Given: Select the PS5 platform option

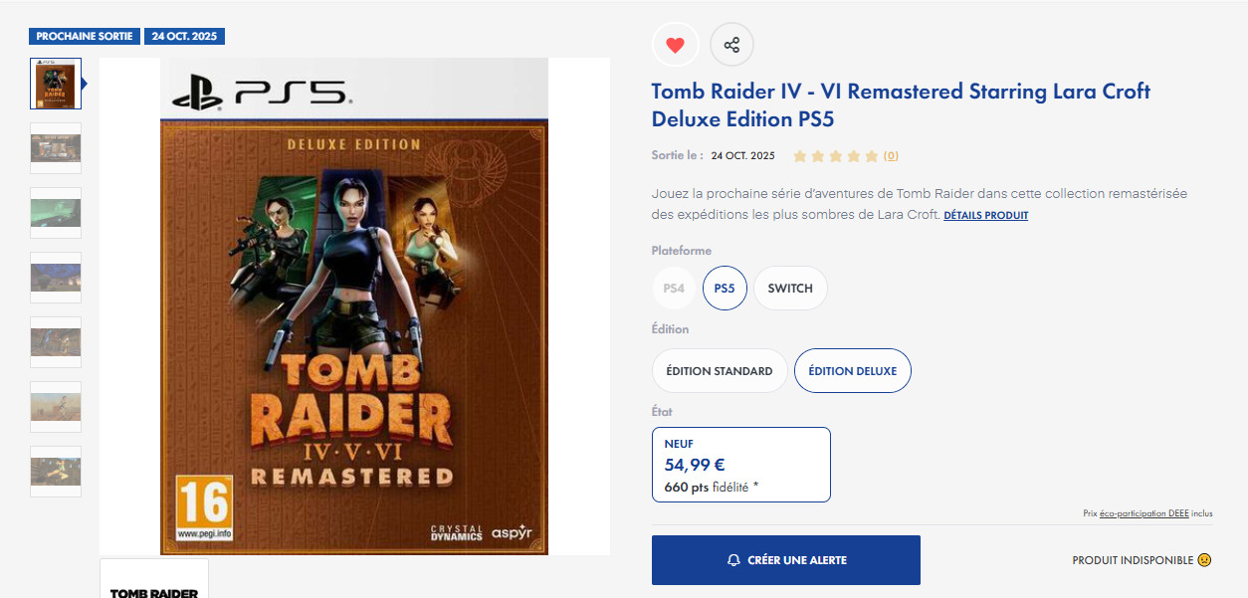Looking at the screenshot, I should pyautogui.click(x=725, y=289).
